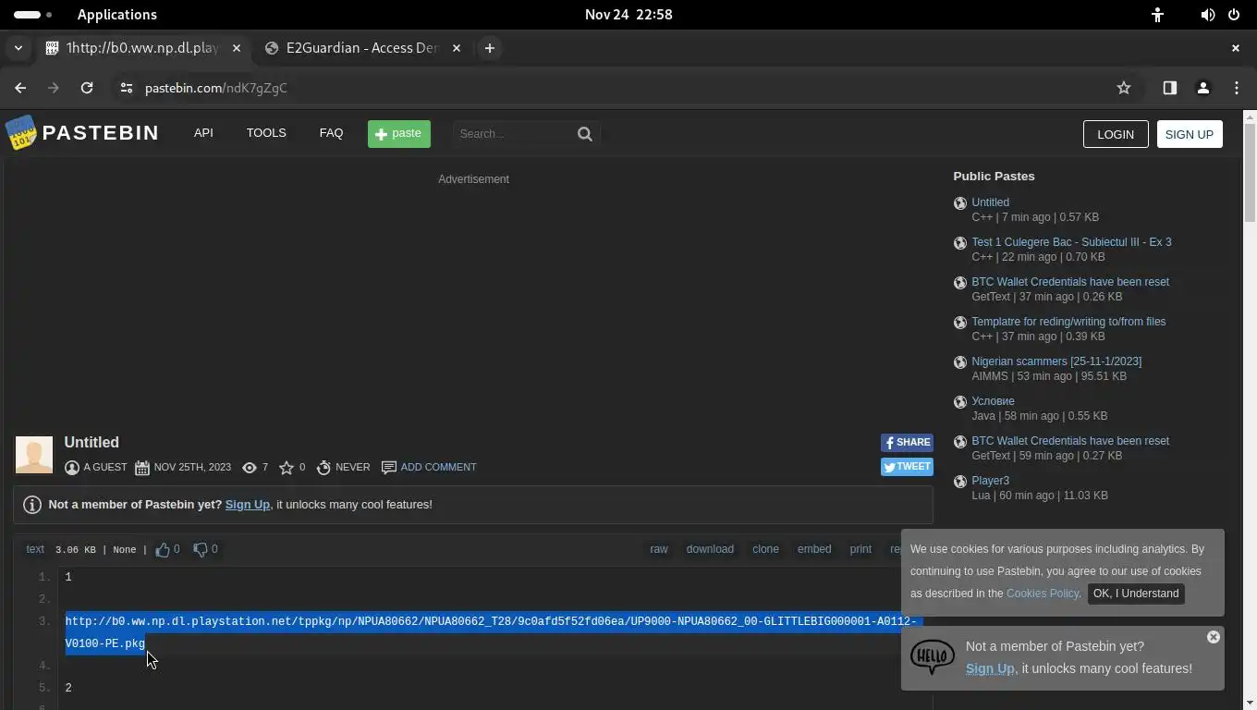
Task: Open the browser profile icon
Action: (1203, 88)
